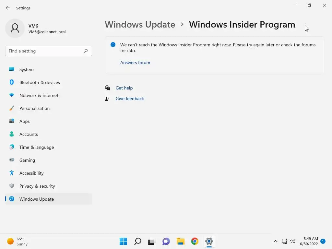Open the weather widget showing 65°F Sunny
Viewport: 332px width, 249px height.
coord(17,241)
